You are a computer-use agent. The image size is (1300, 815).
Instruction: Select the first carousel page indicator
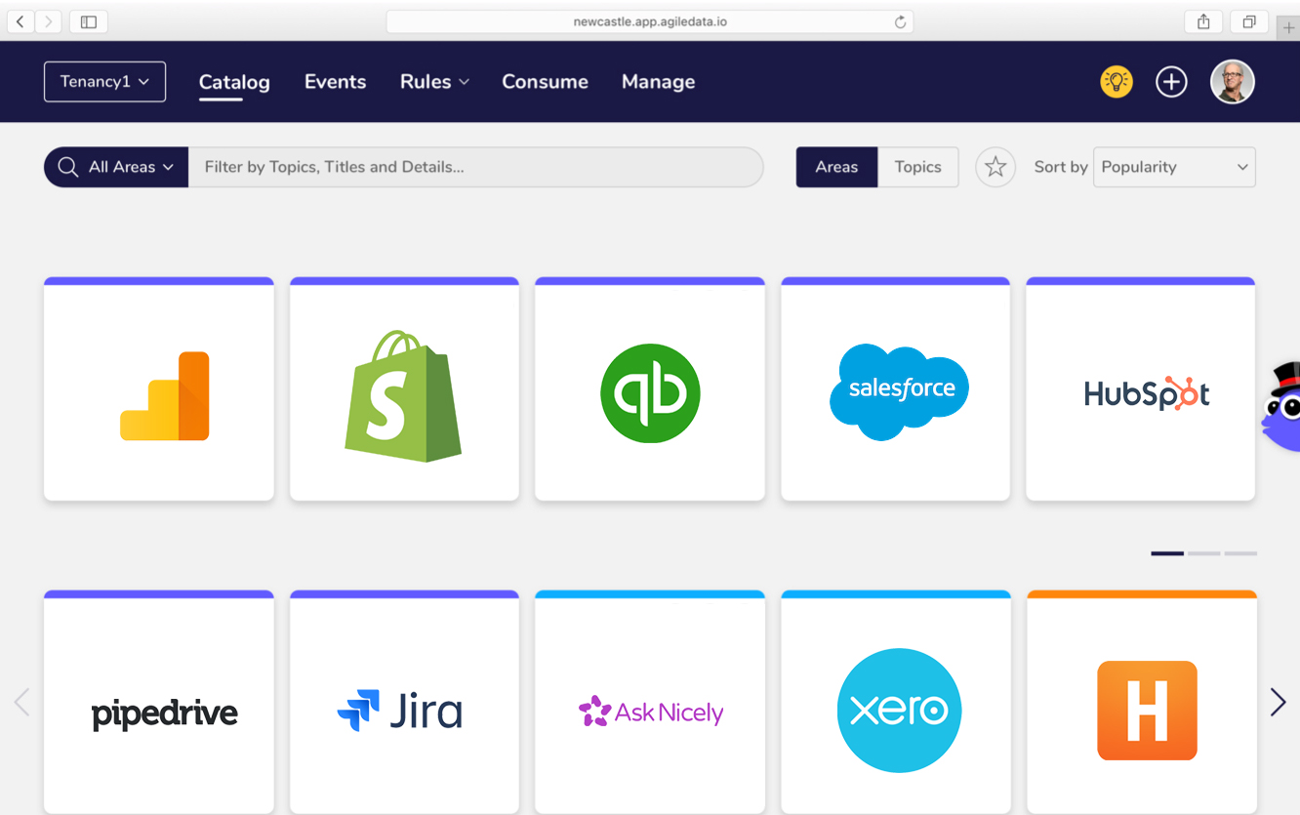coord(1167,553)
